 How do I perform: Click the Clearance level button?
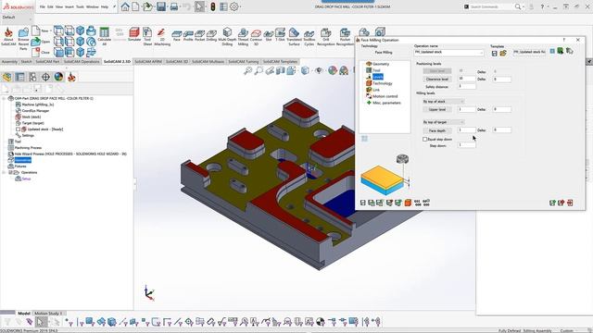[x=436, y=80]
